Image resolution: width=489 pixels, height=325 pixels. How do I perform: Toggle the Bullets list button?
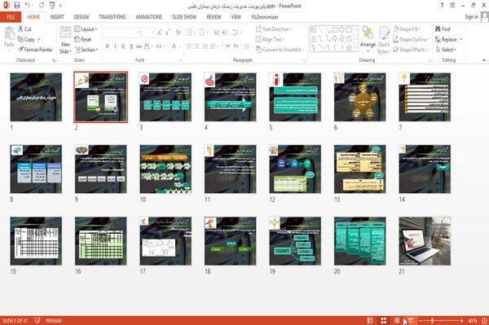[x=190, y=33]
